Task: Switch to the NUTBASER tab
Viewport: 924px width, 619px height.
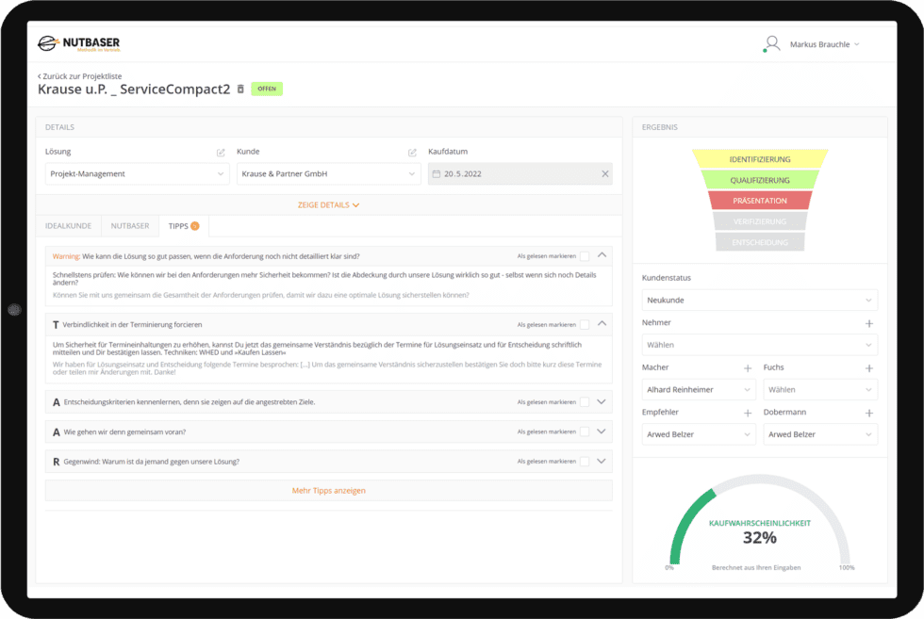Action: [x=129, y=225]
